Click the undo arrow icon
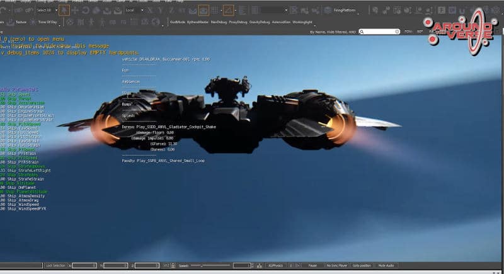504x274 pixels. click(3, 10)
